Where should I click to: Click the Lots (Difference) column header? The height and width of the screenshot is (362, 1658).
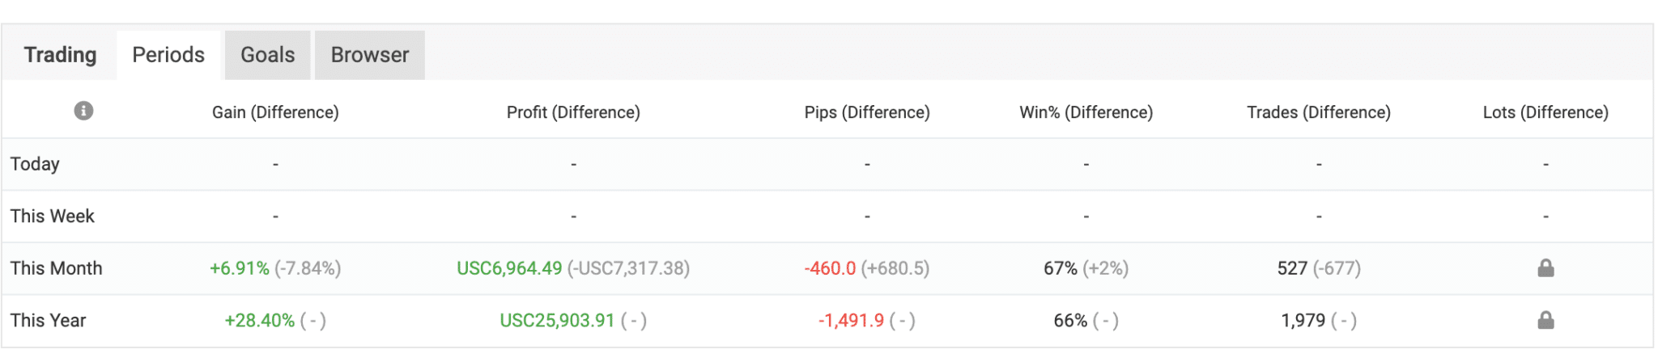(x=1545, y=112)
